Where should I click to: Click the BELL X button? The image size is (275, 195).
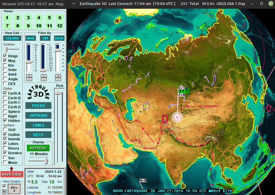point(14,189)
